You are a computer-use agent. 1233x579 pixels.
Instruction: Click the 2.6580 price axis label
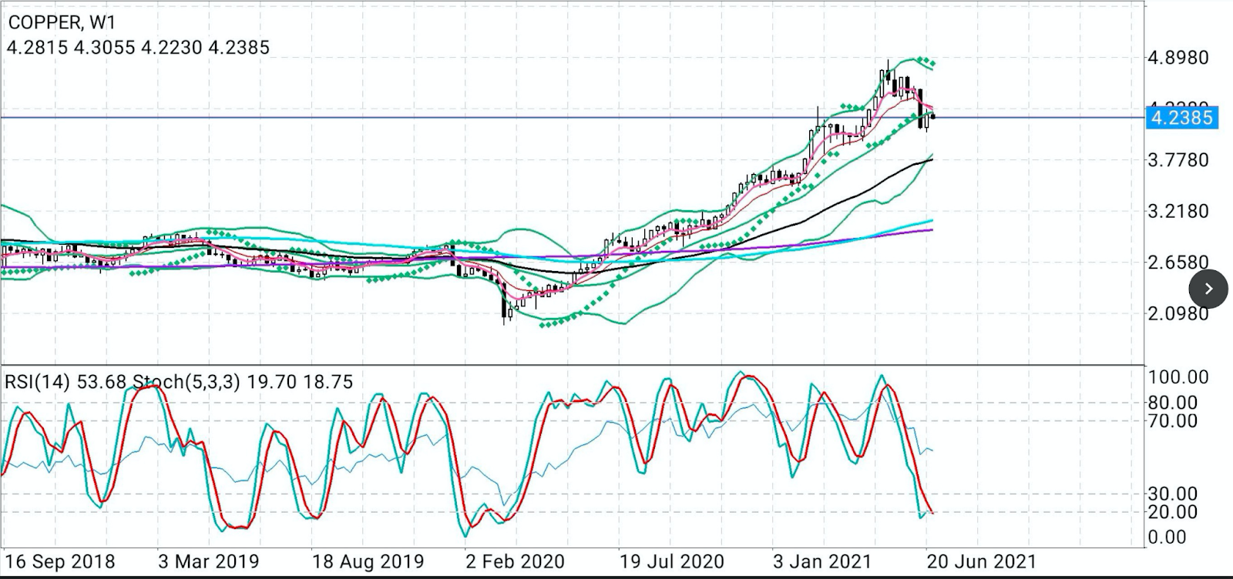click(1178, 263)
